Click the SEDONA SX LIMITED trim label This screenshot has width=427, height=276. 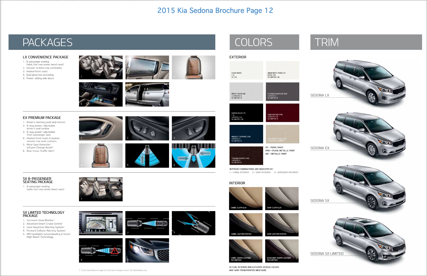pyautogui.click(x=327, y=254)
